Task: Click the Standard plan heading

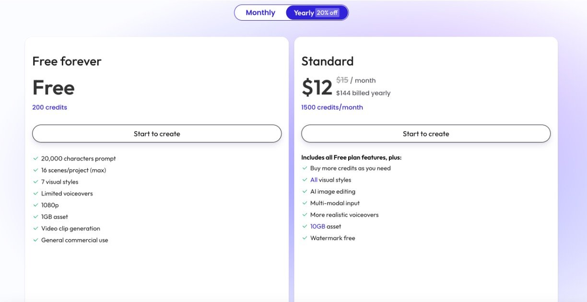Action: pos(327,61)
